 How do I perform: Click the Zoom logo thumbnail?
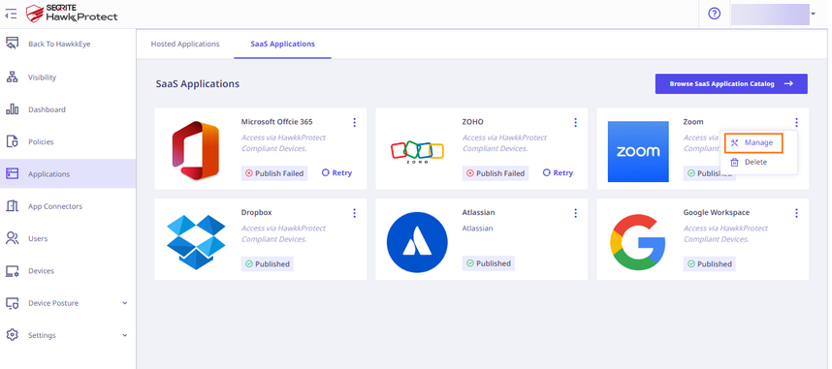(638, 152)
